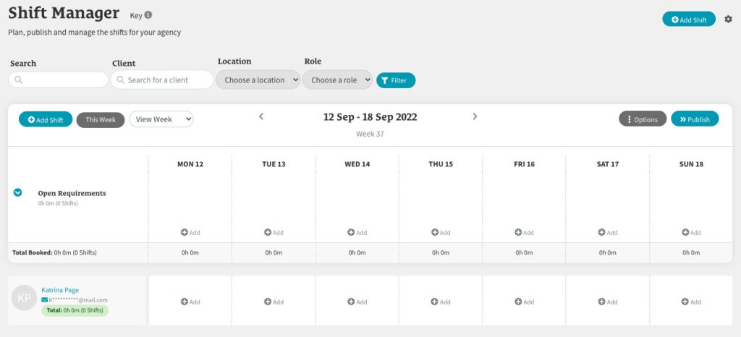Add open requirement on THU 15
The width and height of the screenshot is (741, 337).
pos(441,232)
